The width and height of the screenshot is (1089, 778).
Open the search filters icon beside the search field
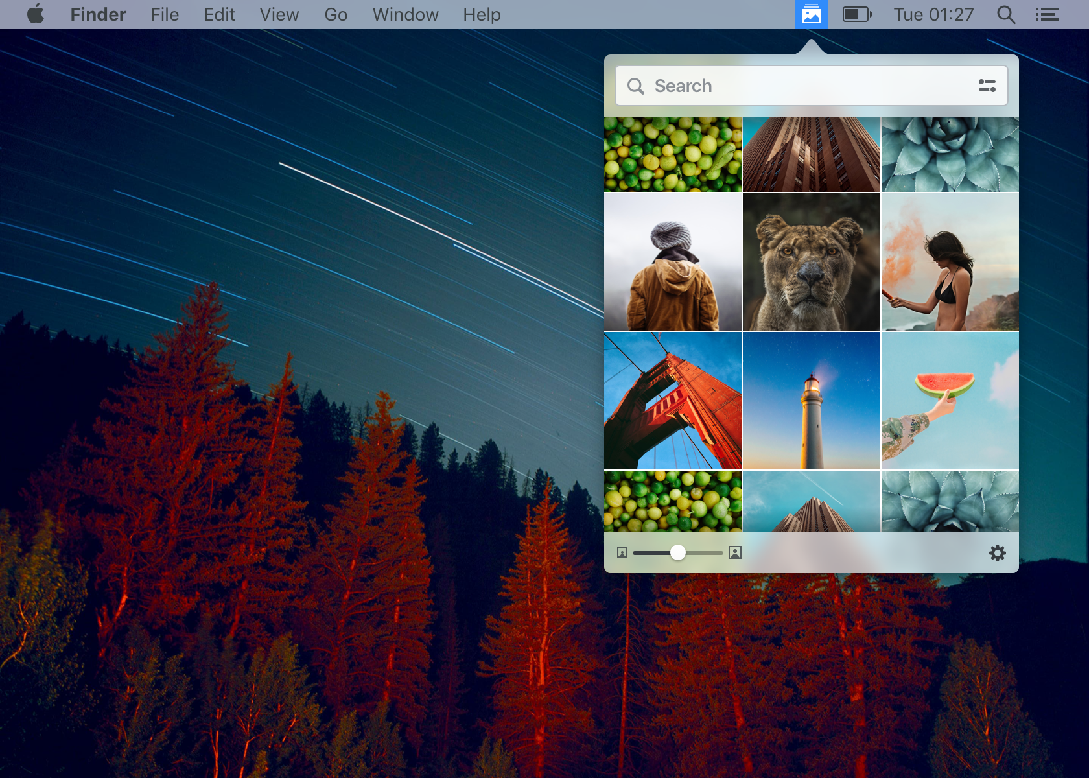click(x=987, y=85)
